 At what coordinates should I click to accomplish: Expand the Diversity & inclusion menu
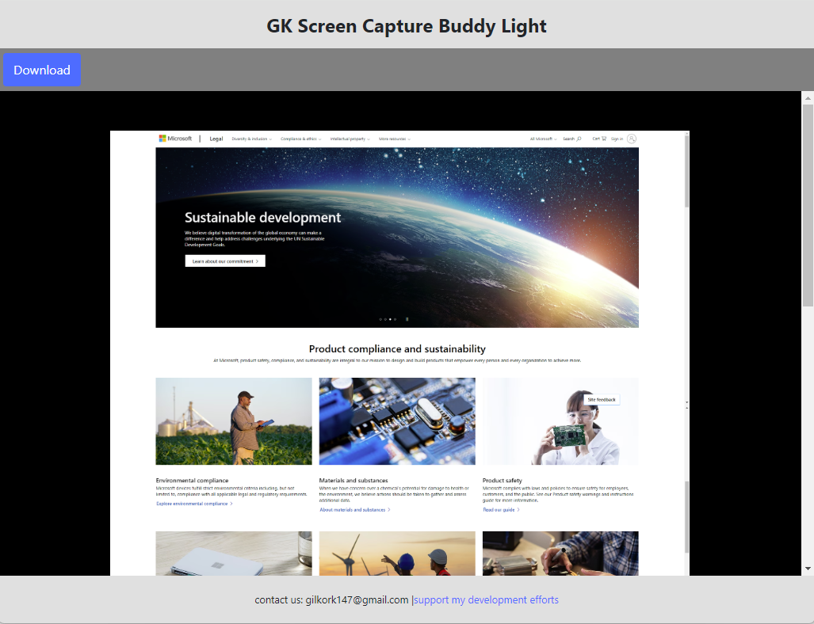pos(252,139)
